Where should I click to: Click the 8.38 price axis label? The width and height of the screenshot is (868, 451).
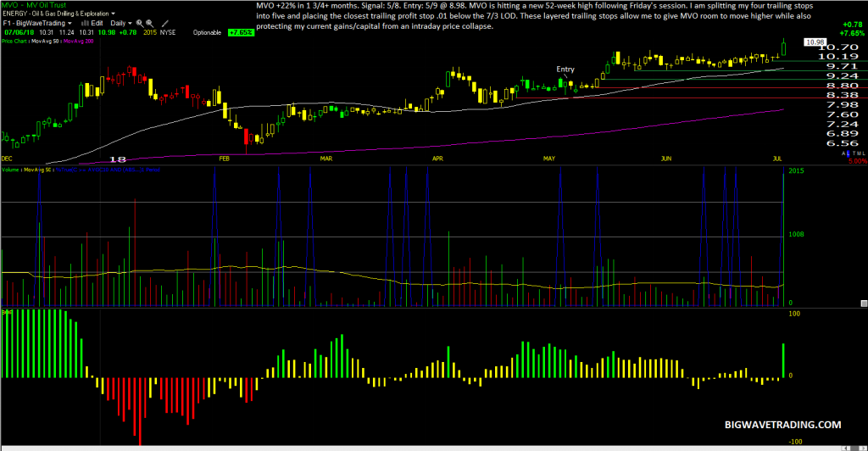pyautogui.click(x=842, y=95)
